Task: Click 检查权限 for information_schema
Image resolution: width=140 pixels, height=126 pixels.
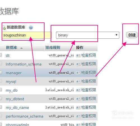Action: (88, 64)
